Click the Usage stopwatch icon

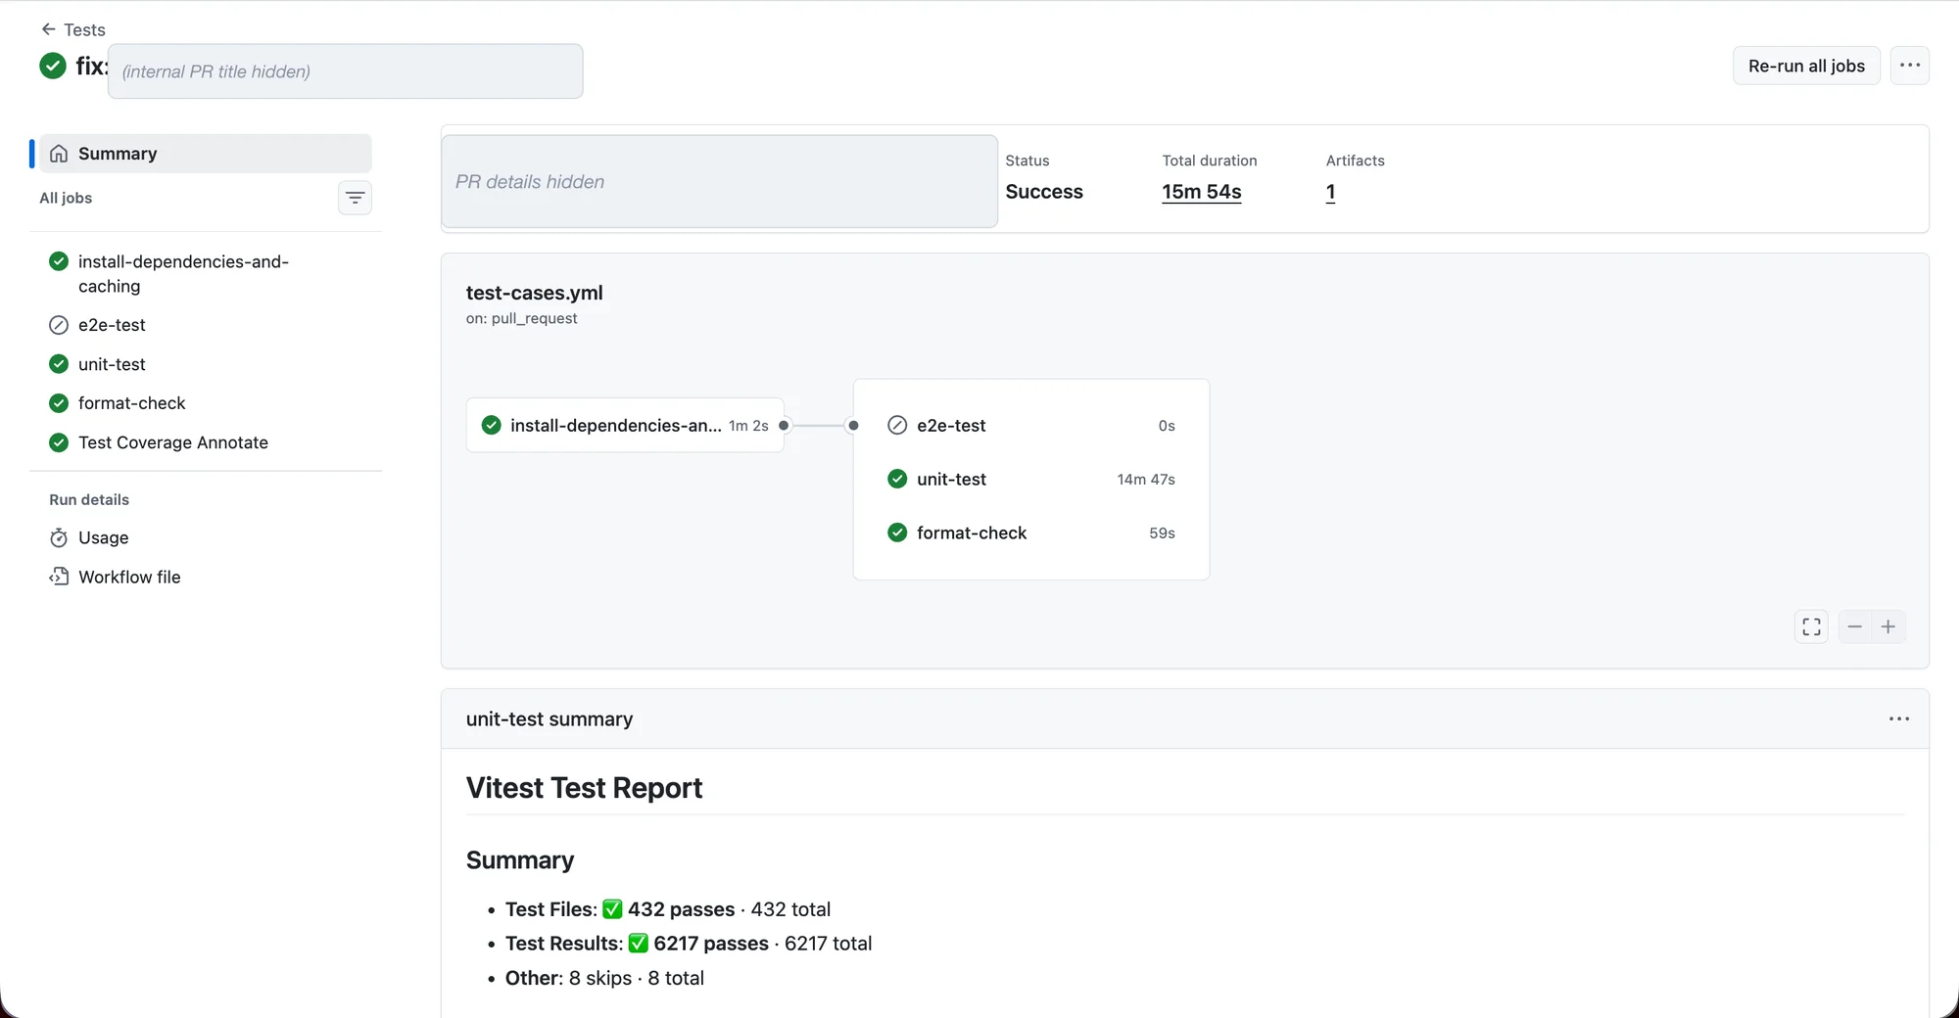pyautogui.click(x=59, y=537)
